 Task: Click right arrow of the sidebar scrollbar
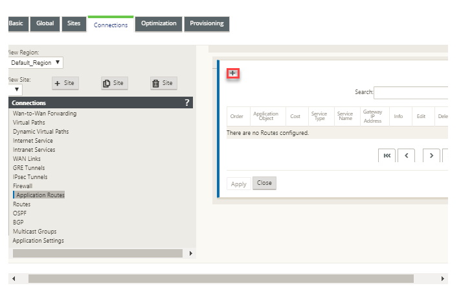(191, 253)
